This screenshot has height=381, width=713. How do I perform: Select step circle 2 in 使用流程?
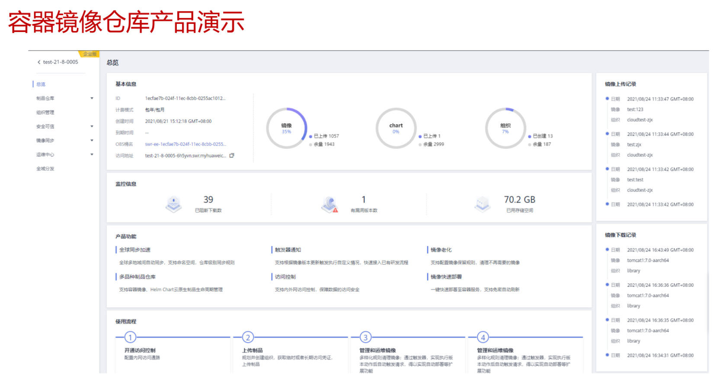[x=248, y=337]
